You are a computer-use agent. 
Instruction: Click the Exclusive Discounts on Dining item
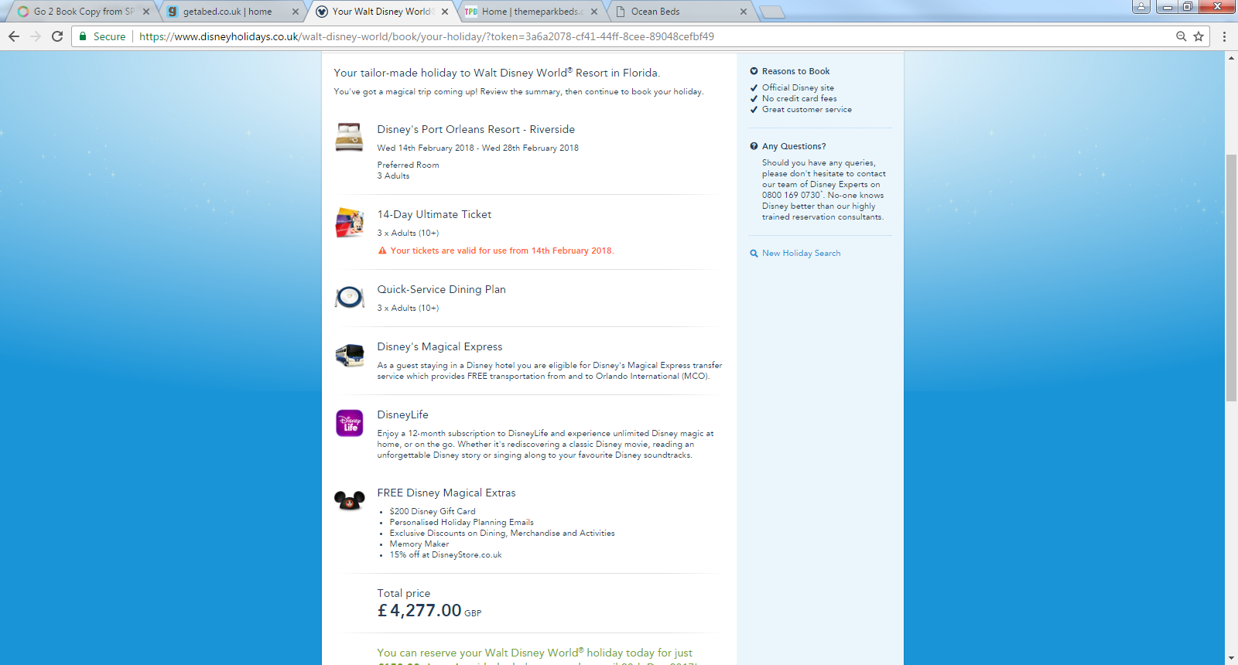(x=502, y=533)
